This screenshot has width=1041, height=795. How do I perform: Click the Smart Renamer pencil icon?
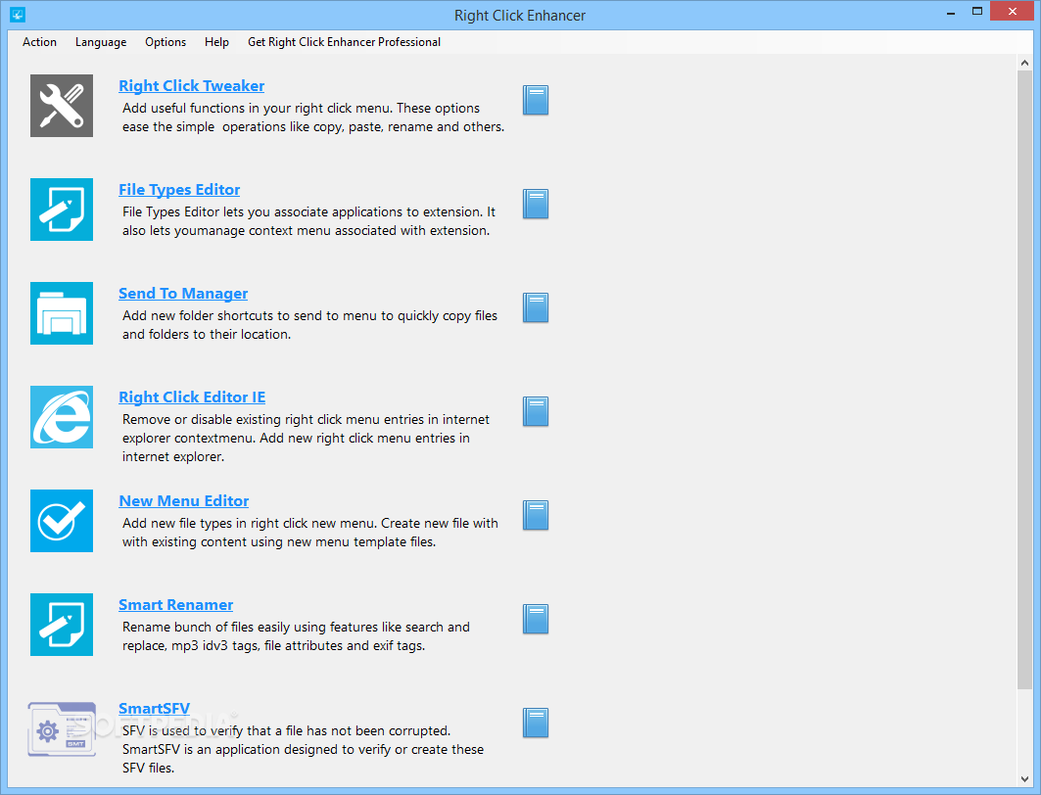tap(62, 625)
